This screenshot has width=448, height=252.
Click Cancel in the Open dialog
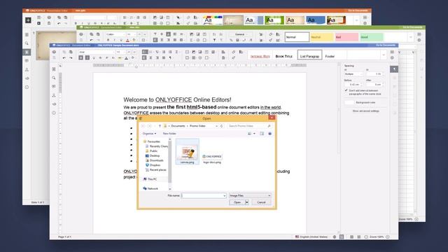coord(261,202)
